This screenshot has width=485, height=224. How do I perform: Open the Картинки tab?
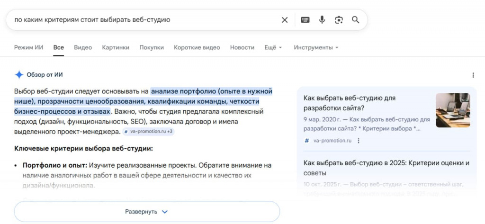116,48
